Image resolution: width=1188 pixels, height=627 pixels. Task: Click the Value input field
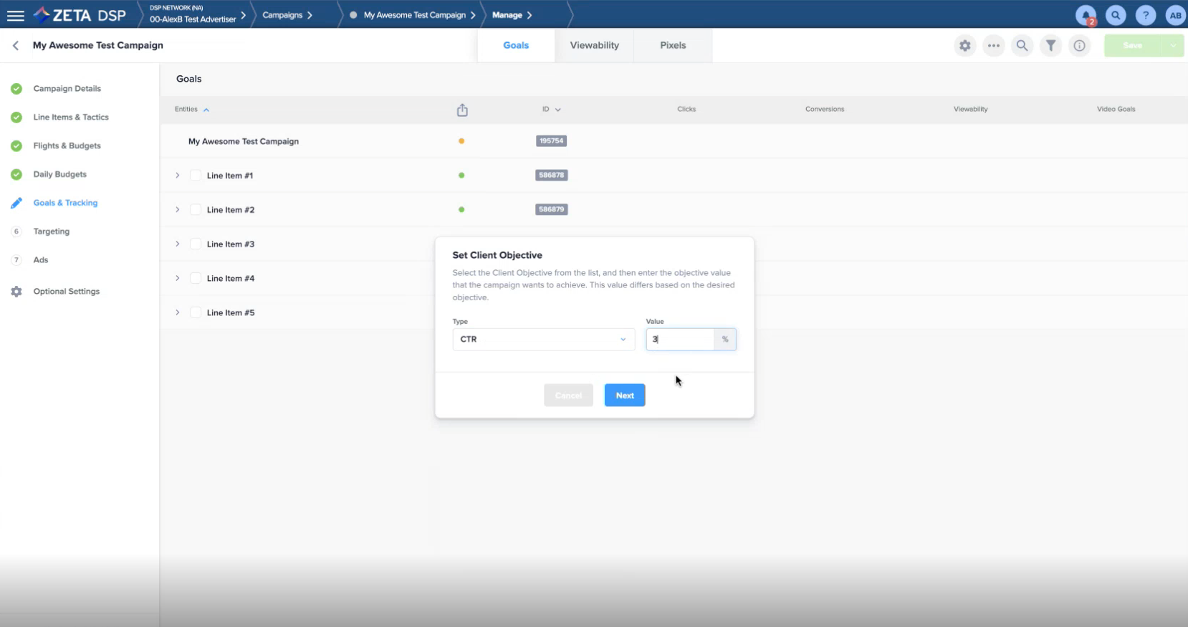679,340
